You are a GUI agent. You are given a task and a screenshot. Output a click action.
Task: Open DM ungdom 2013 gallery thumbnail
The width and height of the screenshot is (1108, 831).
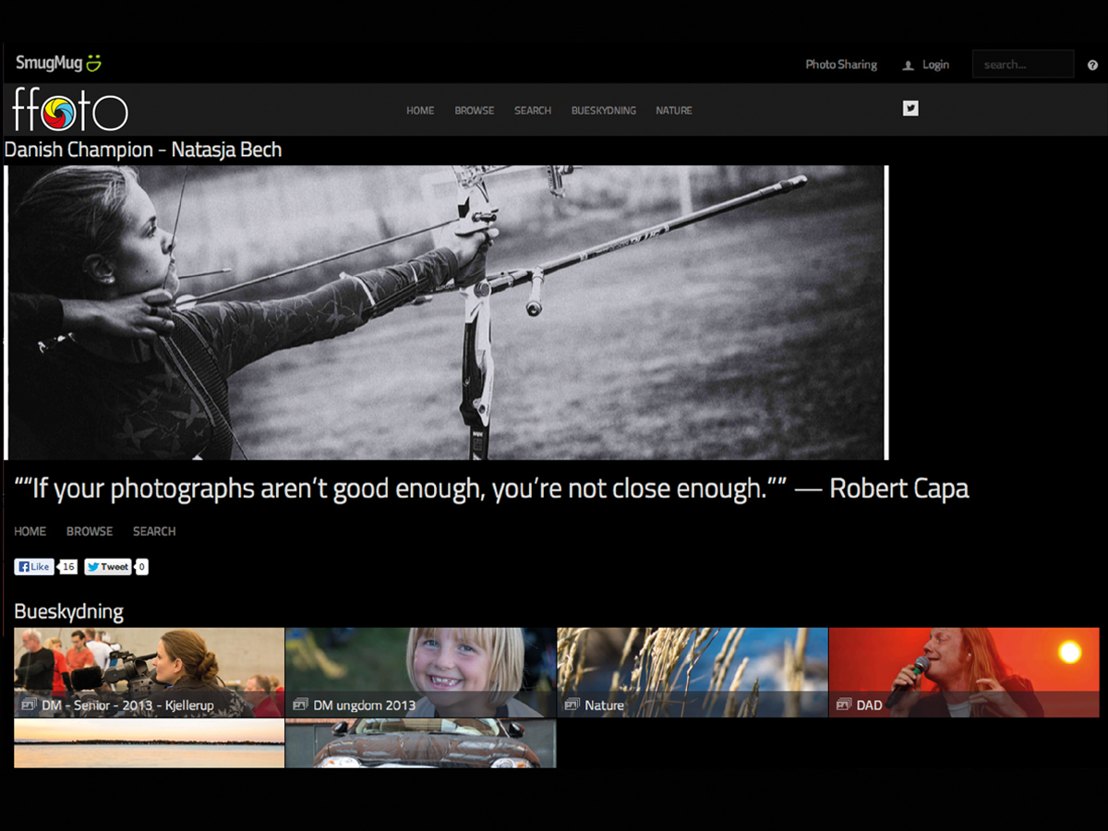(x=421, y=672)
